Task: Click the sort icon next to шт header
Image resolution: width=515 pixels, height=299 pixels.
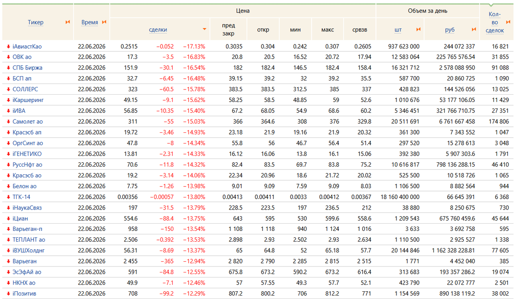Action: (x=418, y=30)
